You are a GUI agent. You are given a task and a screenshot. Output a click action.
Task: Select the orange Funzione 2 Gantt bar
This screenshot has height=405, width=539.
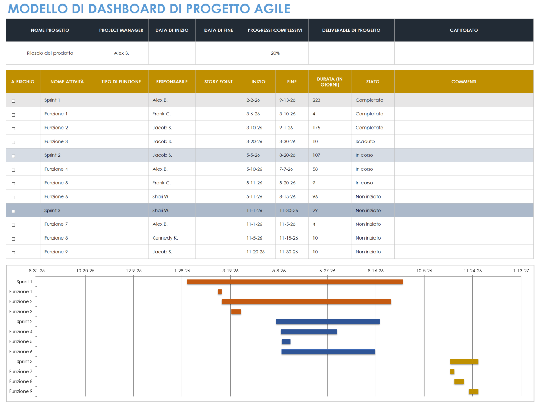[306, 302]
